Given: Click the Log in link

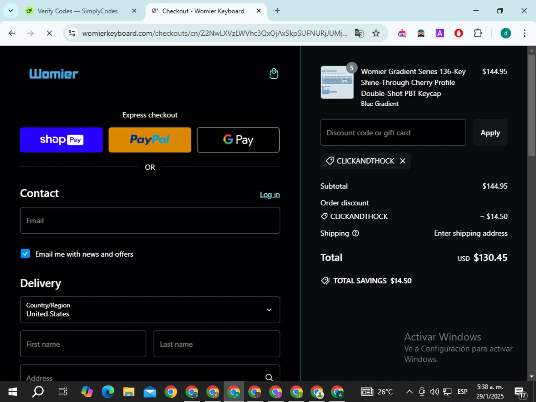Looking at the screenshot, I should point(270,194).
